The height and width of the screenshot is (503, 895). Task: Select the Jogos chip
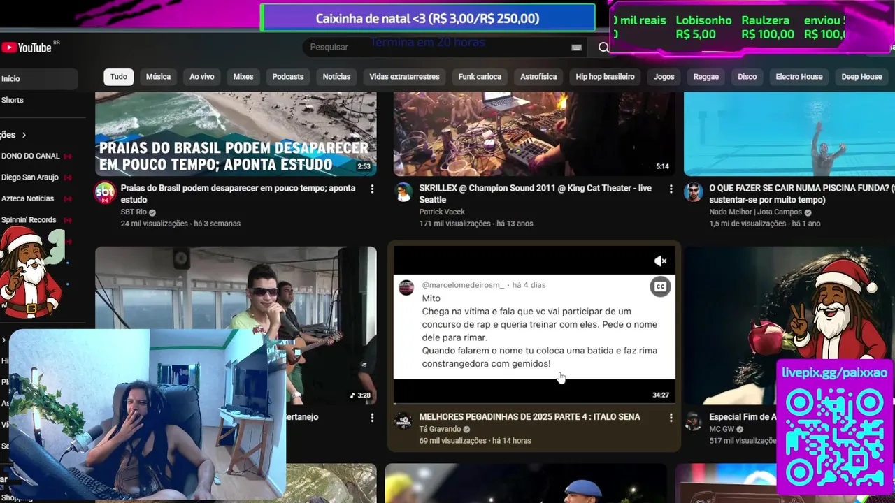point(664,77)
